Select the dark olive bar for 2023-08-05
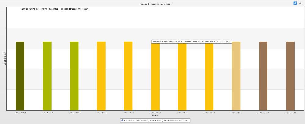 20,76
